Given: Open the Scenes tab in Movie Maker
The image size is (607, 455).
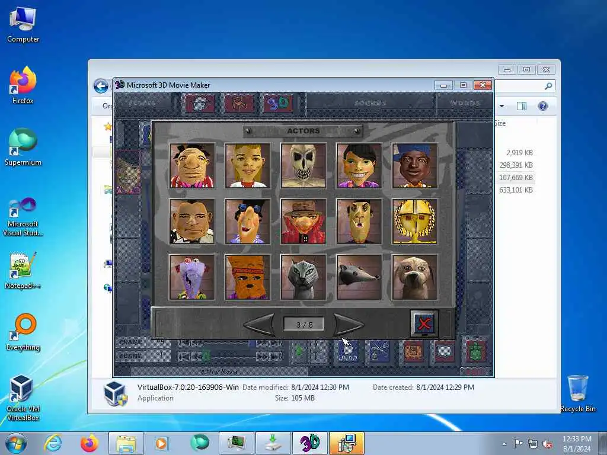Looking at the screenshot, I should point(142,103).
